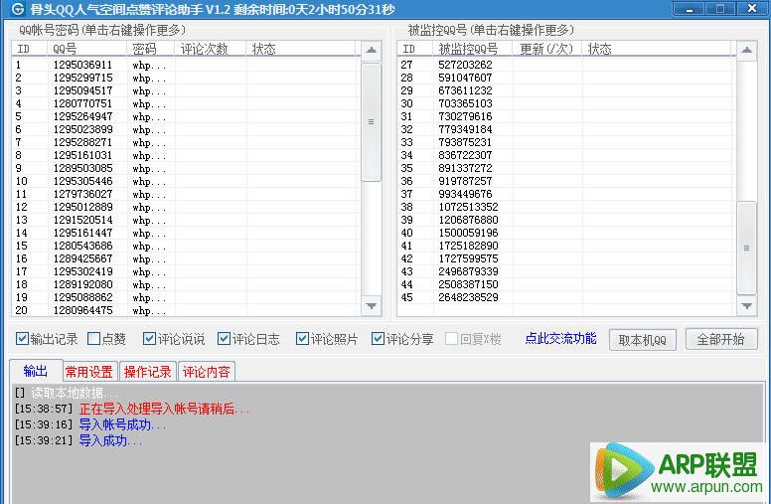
Task: Click the up arrow of the QQ account list scrollbar
Action: pos(372,50)
